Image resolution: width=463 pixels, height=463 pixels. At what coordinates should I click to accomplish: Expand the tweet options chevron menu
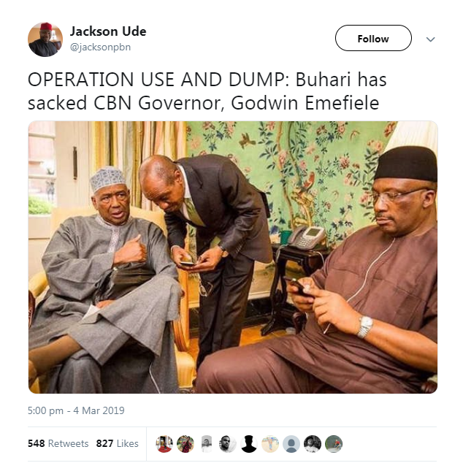pos(431,39)
